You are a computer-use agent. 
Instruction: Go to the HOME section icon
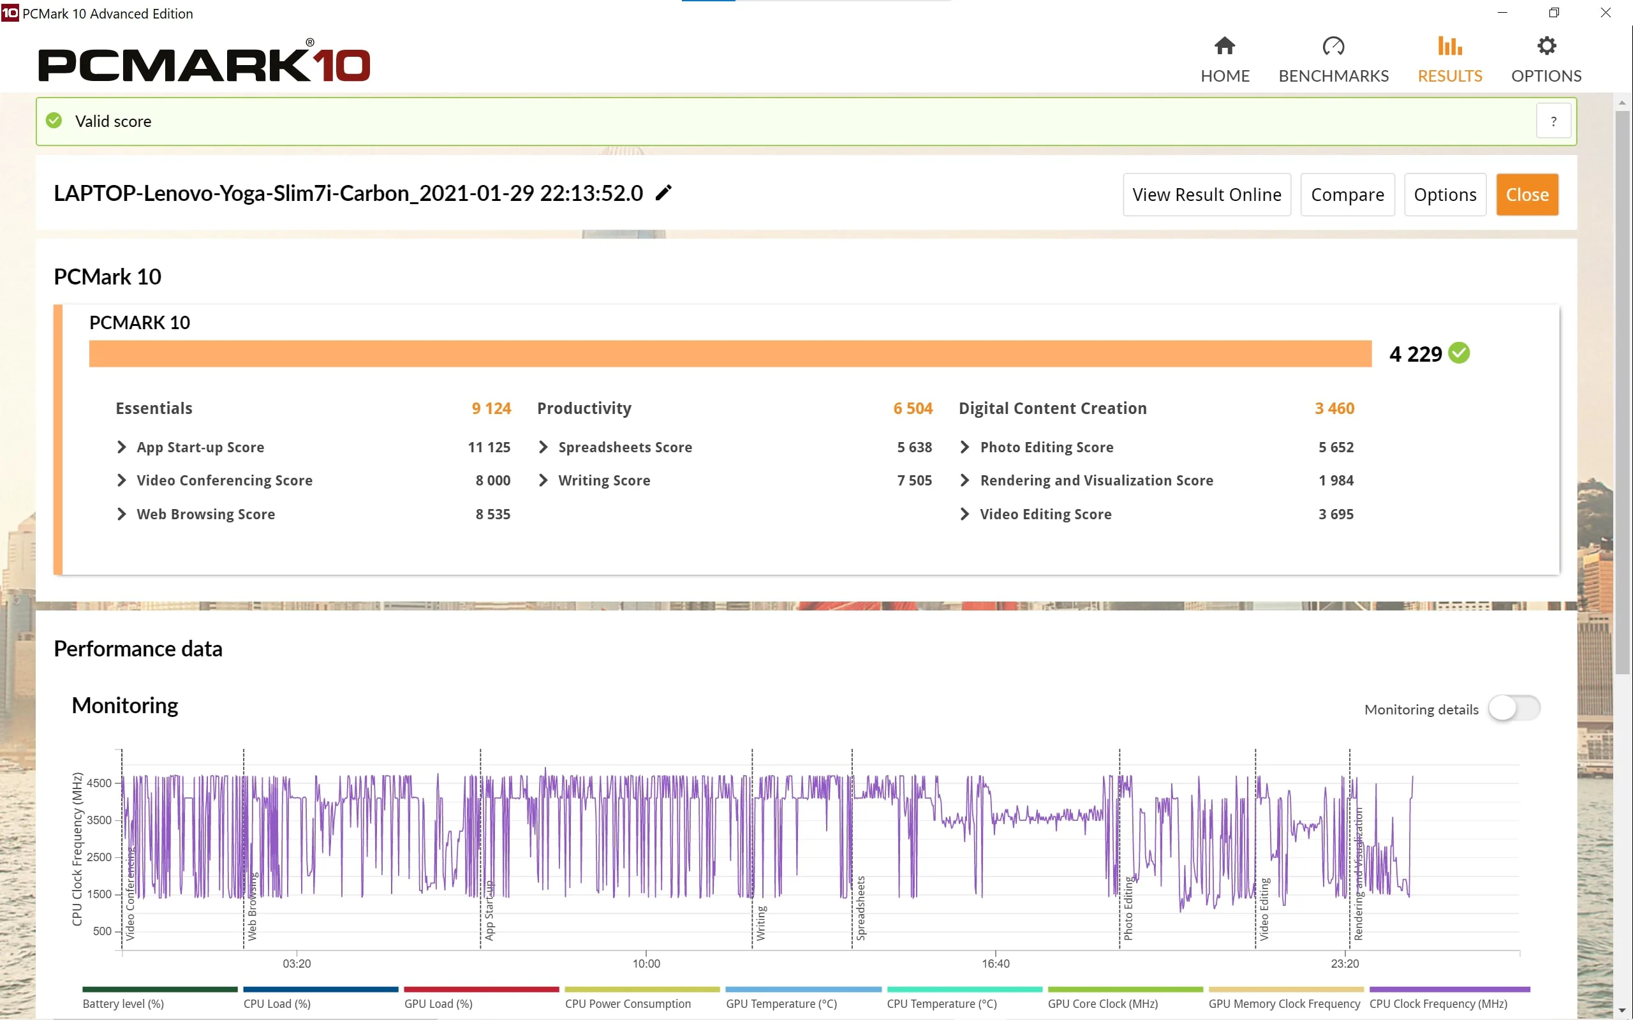coord(1224,46)
